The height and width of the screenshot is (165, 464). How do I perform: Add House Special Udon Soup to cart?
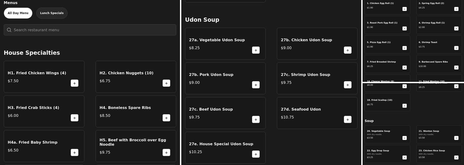click(256, 154)
